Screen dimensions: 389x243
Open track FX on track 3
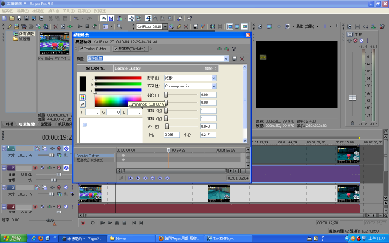tap(52, 188)
